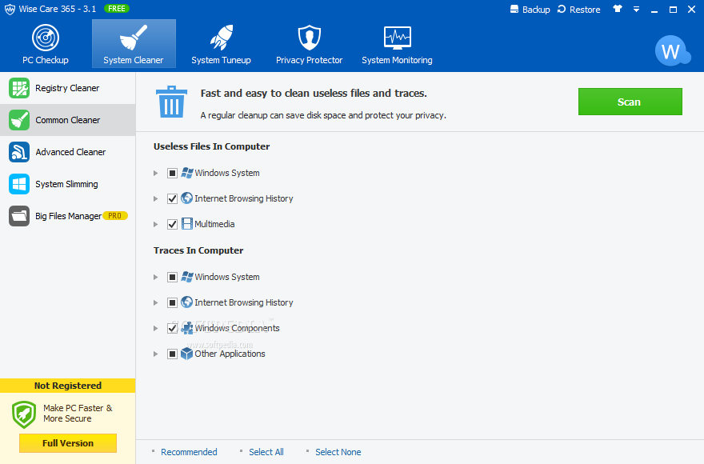
Task: Open the title bar menu arrow icon
Action: [x=636, y=9]
